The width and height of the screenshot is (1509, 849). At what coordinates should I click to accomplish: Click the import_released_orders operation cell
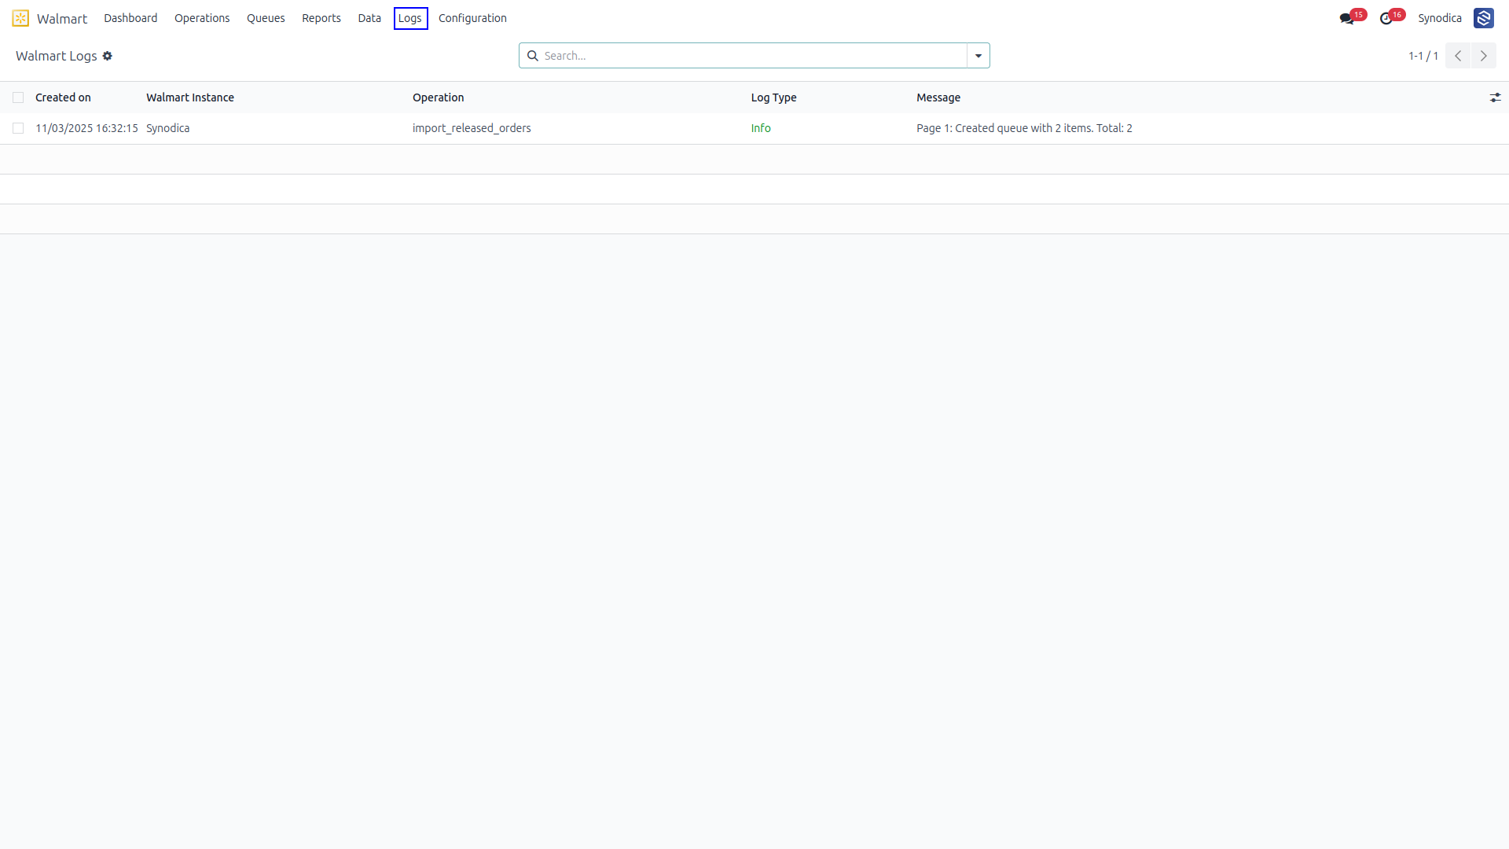click(472, 128)
